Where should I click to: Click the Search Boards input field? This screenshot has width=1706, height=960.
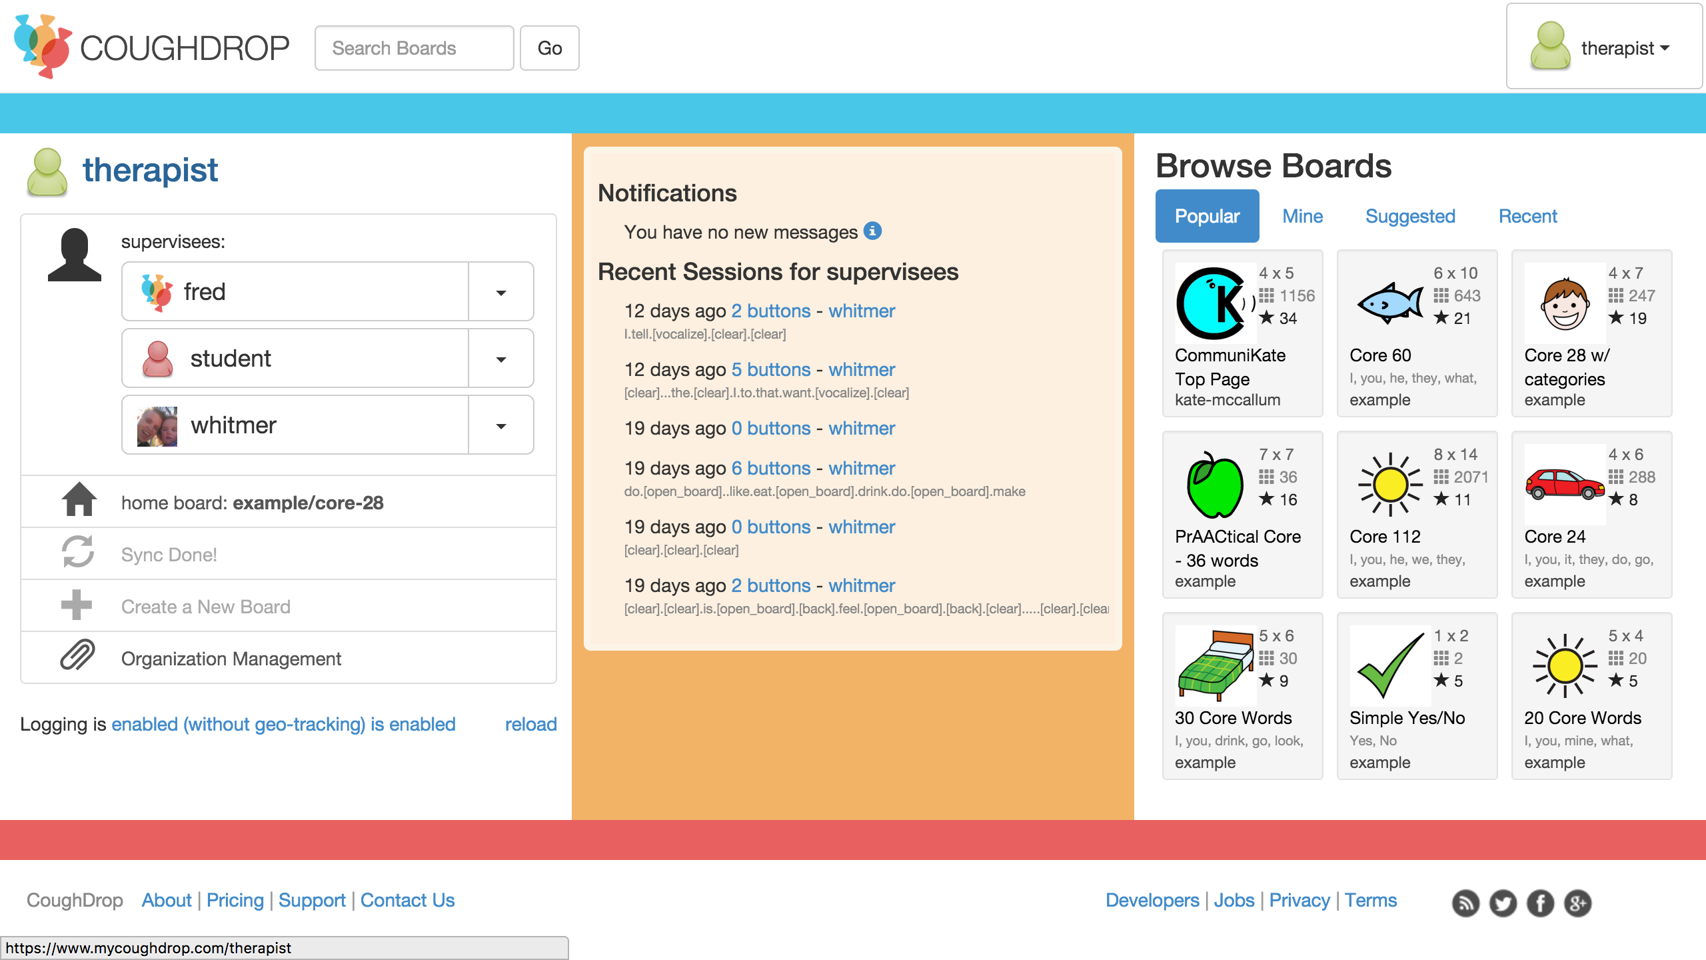point(414,48)
